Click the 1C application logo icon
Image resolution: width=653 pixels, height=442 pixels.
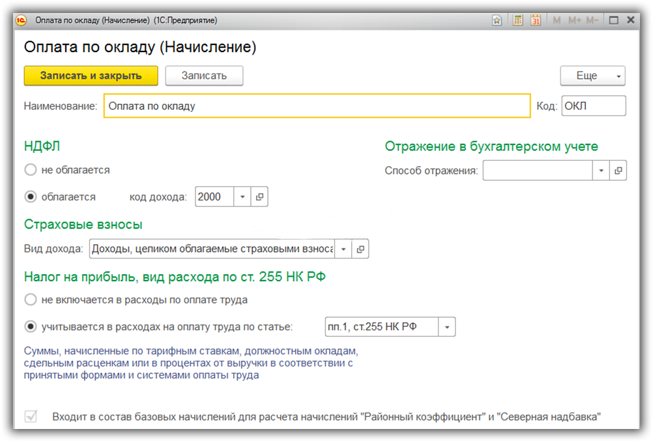[22, 20]
